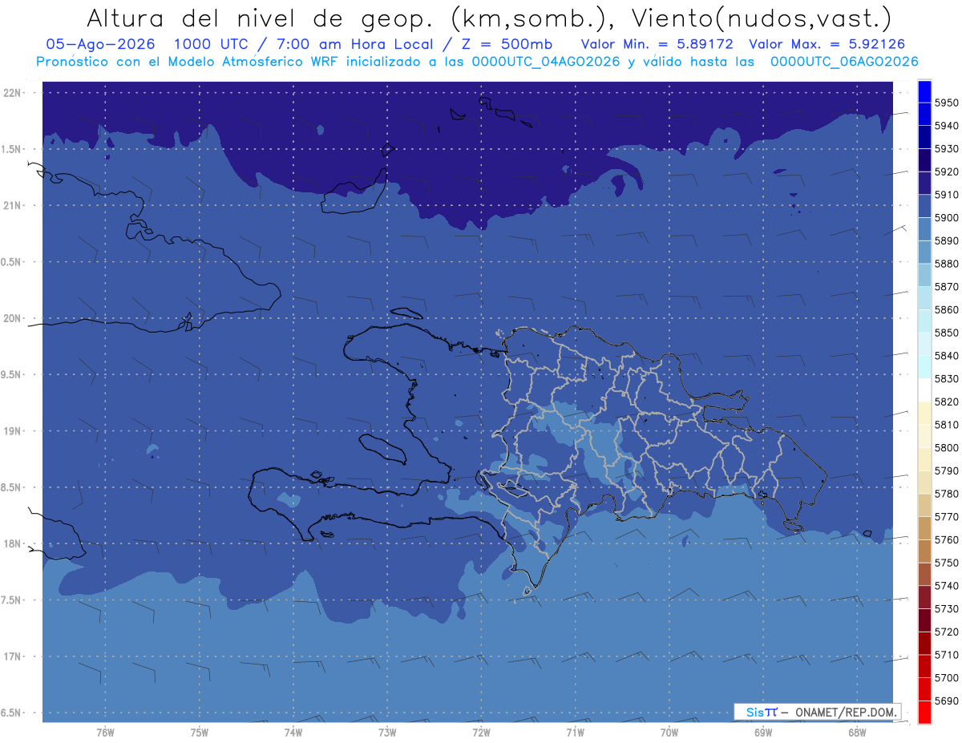This screenshot has height=743, width=962.
Task: Select the '6.5N' latitude axis label
Action: tap(12, 713)
